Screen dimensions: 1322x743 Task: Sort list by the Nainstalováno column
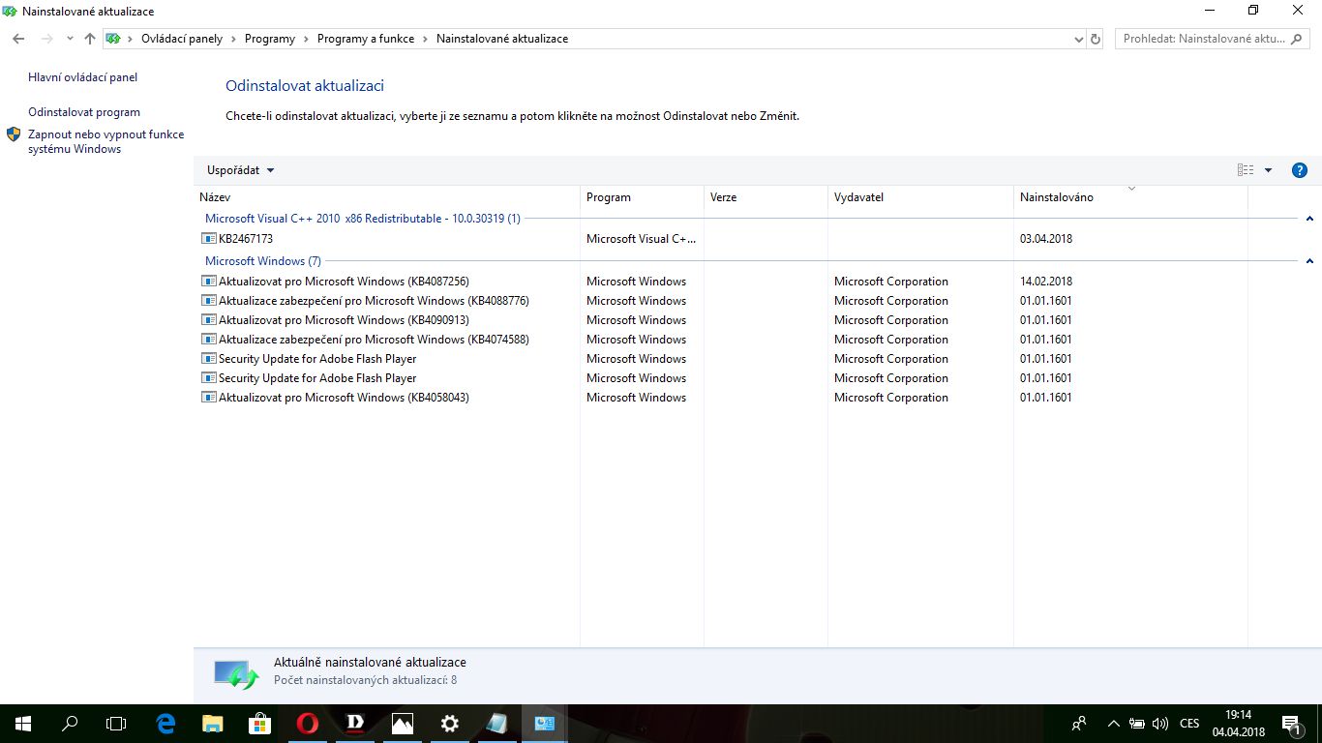click(x=1056, y=197)
